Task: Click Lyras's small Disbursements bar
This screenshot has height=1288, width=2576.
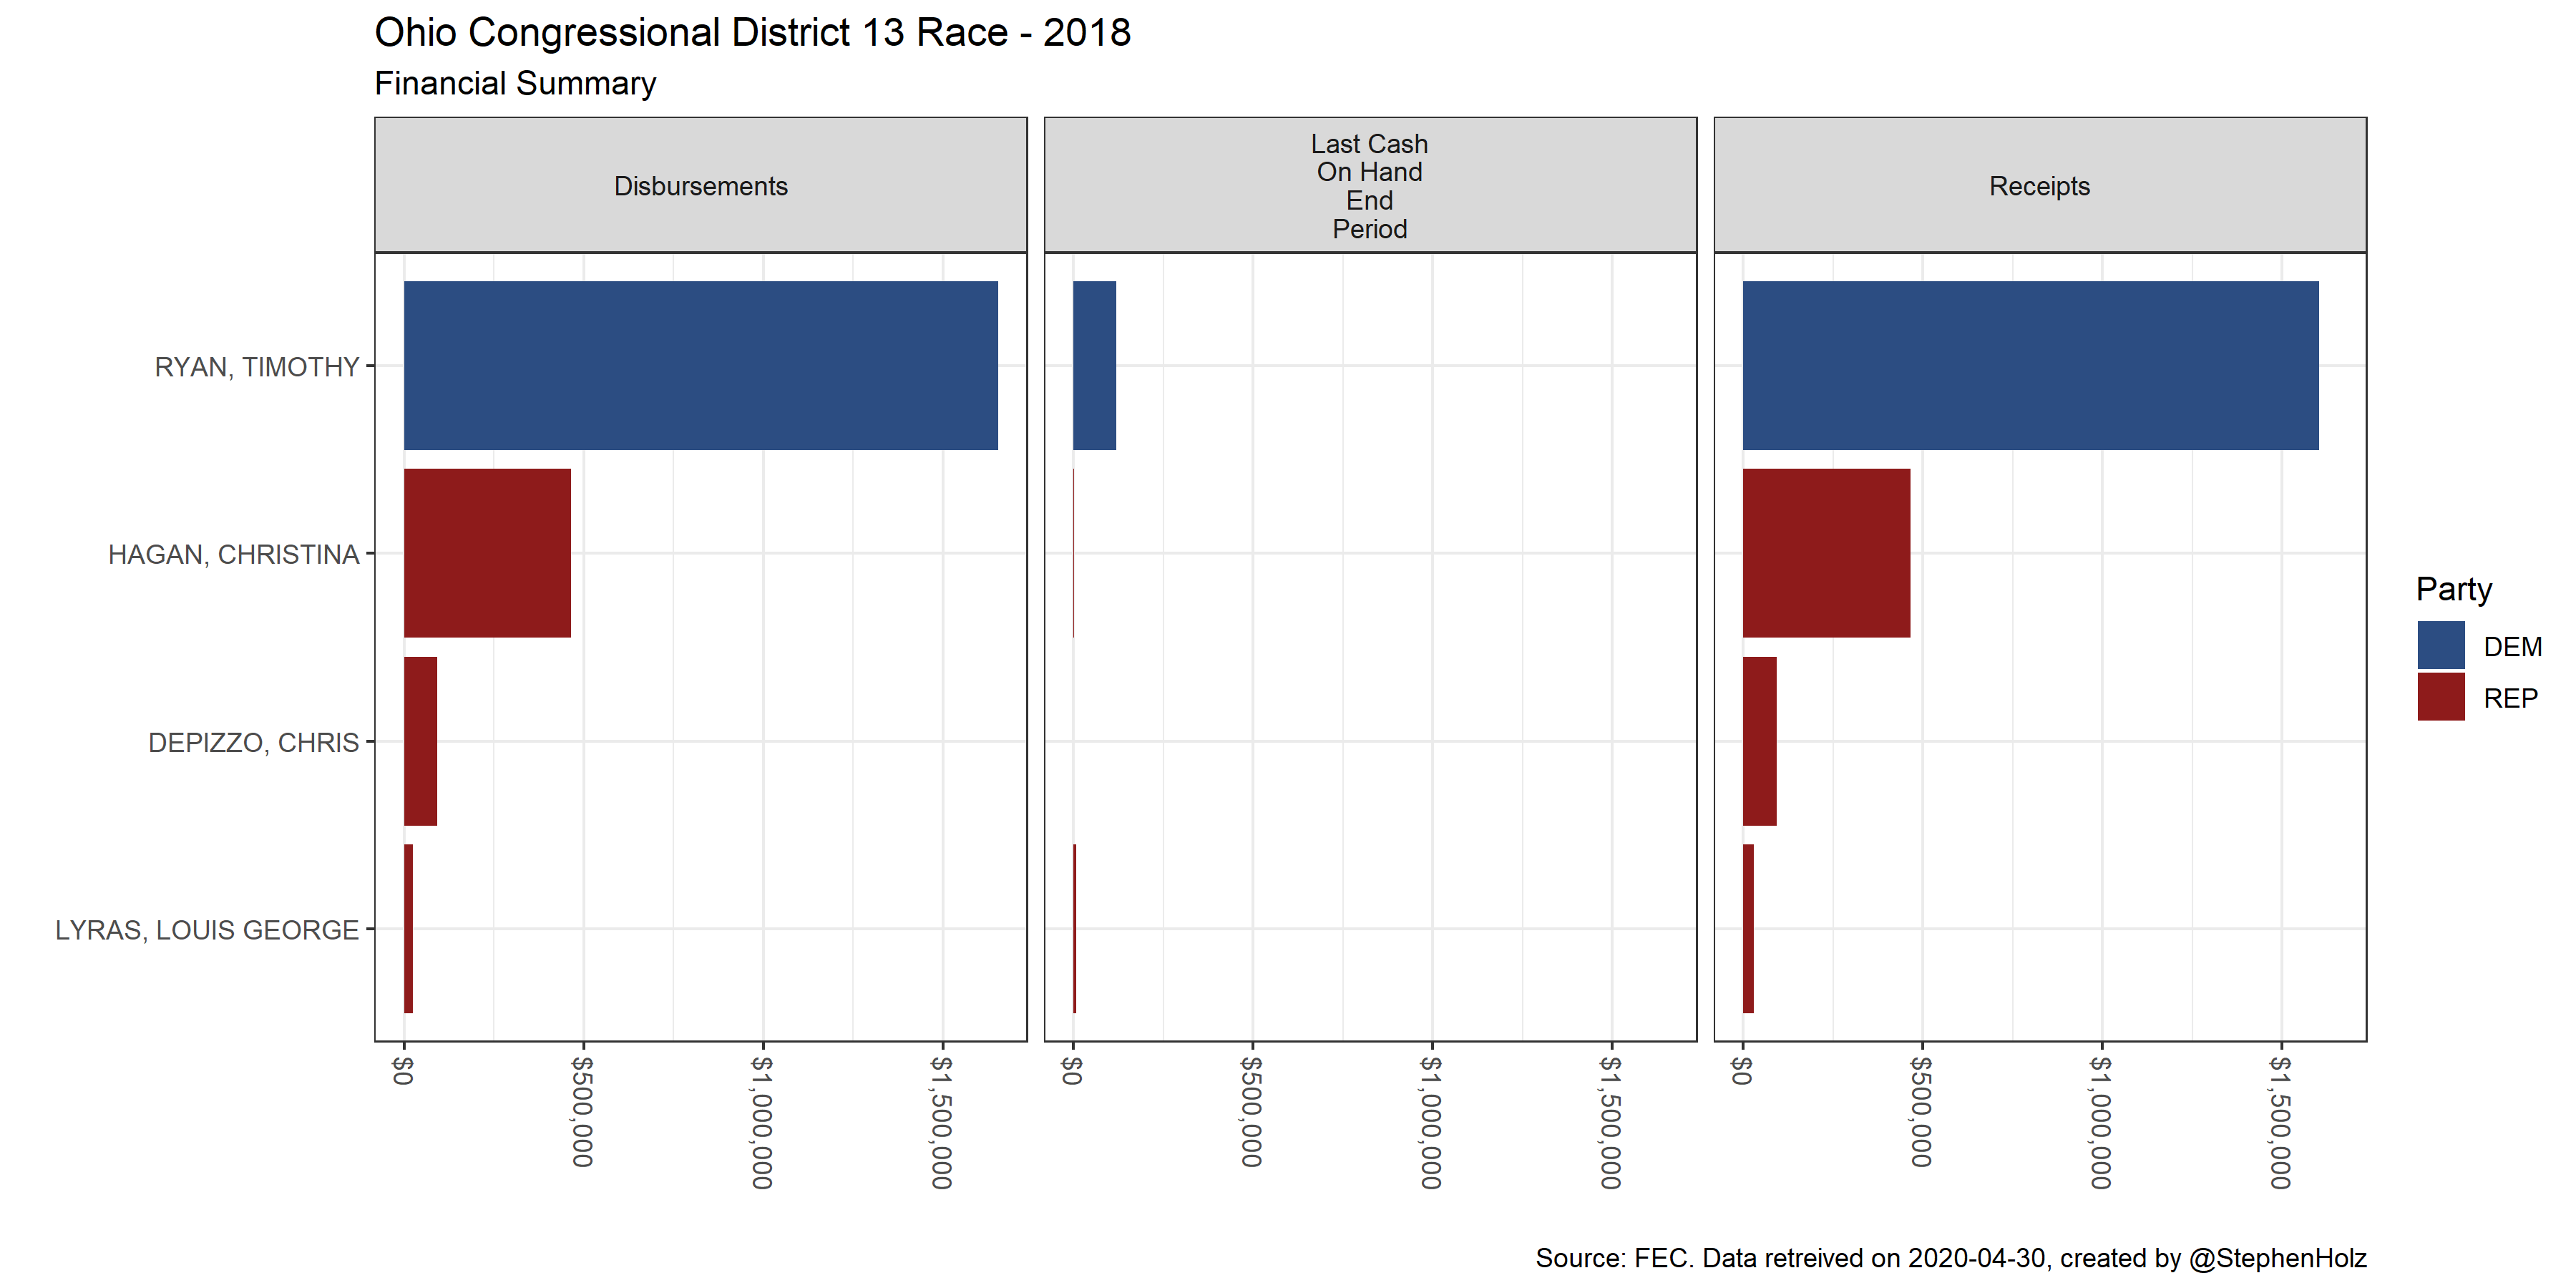Action: [408, 929]
